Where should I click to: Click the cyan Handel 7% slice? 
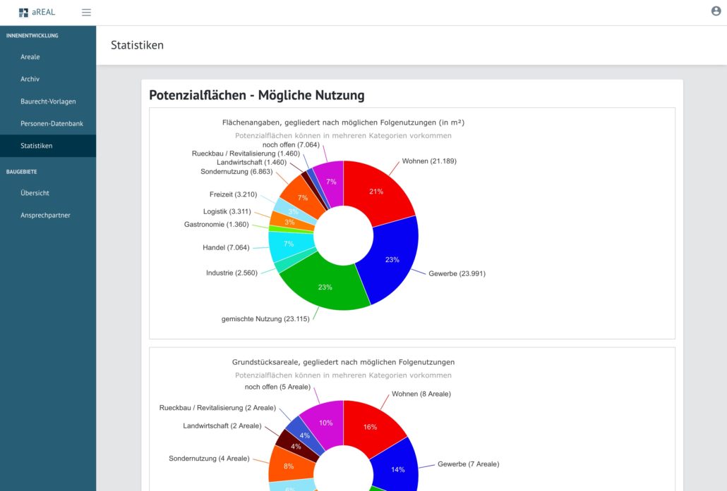[x=289, y=244]
